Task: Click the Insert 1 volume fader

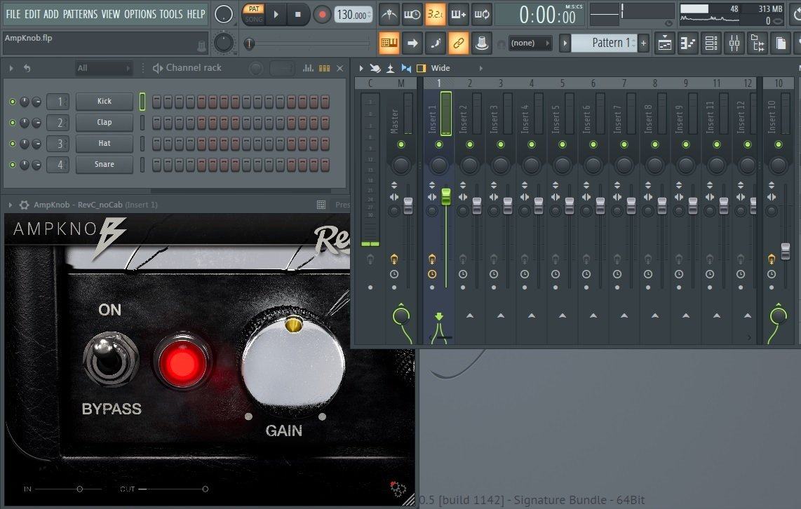Action: coord(446,196)
